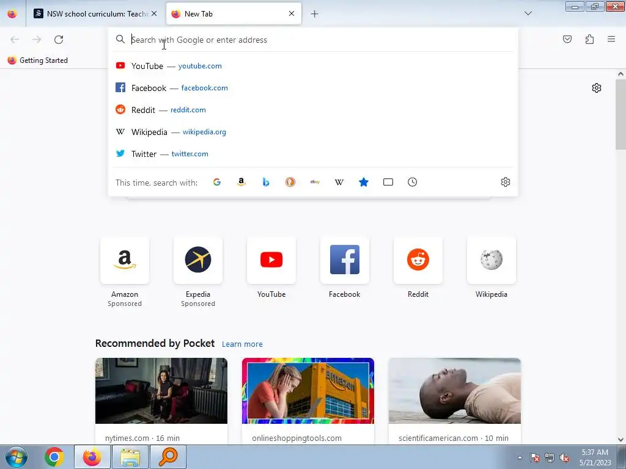Open the Save to Pocket button
The image size is (626, 469).
pos(567,39)
